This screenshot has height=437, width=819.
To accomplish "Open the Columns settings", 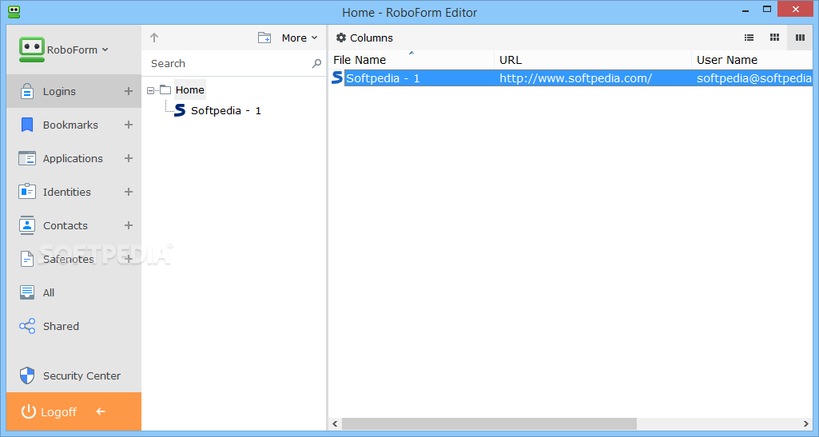I will click(364, 38).
